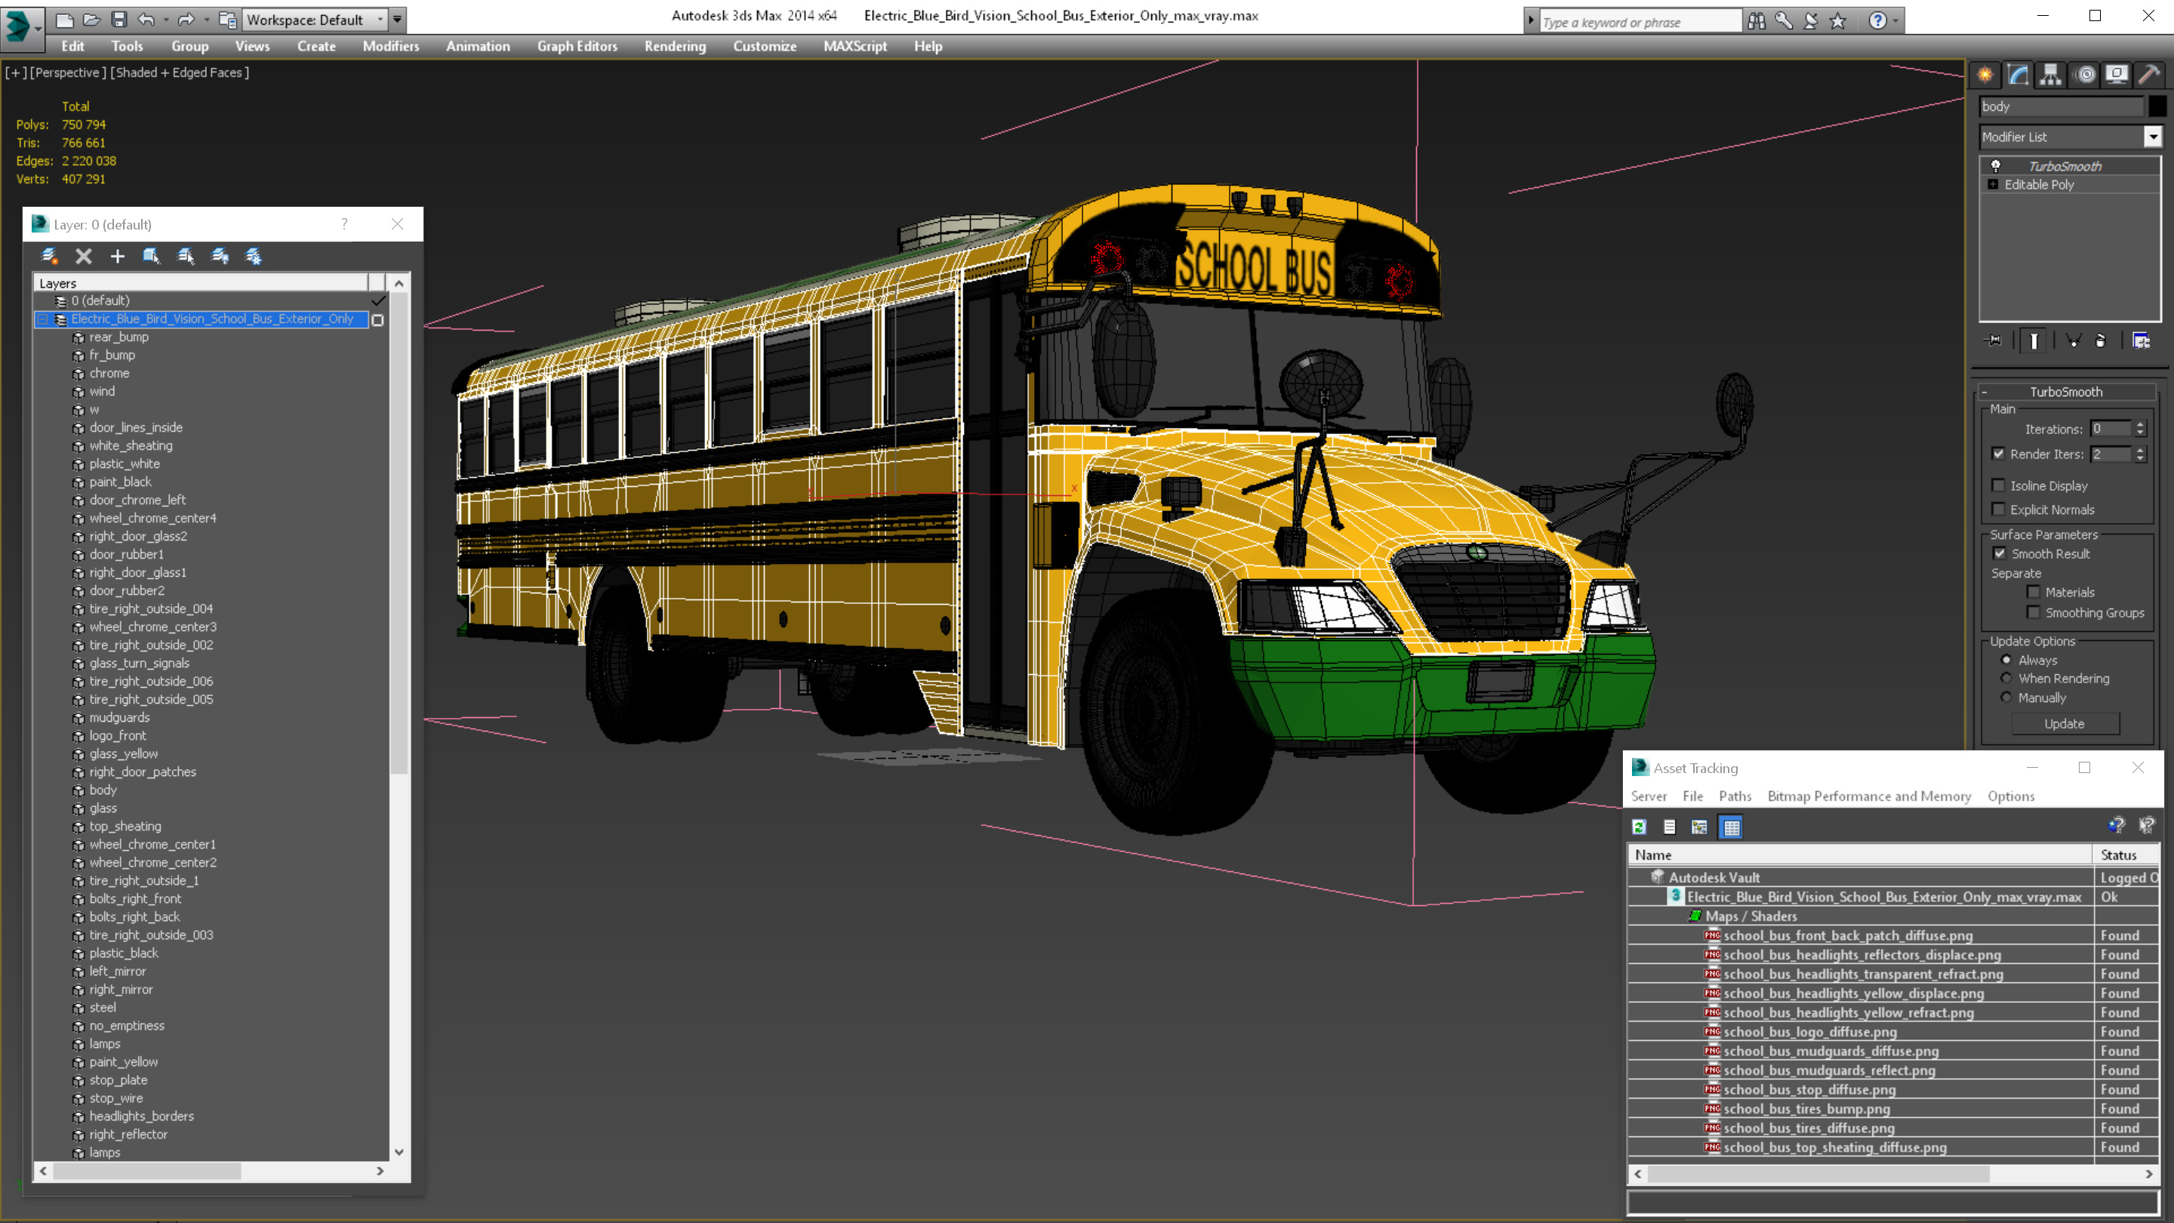Open Paths menu in Asset Tracking
Image resolution: width=2174 pixels, height=1223 pixels.
click(x=1735, y=796)
